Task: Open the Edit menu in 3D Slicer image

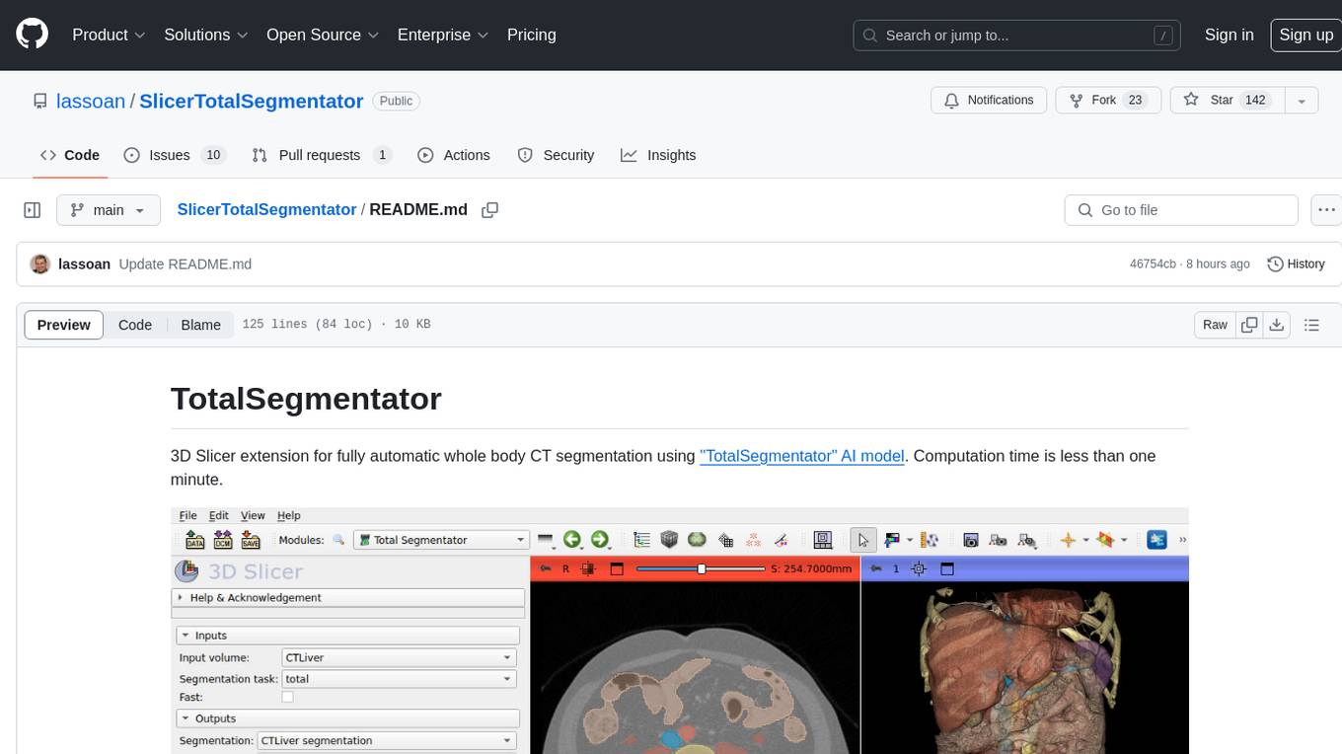Action: point(218,515)
